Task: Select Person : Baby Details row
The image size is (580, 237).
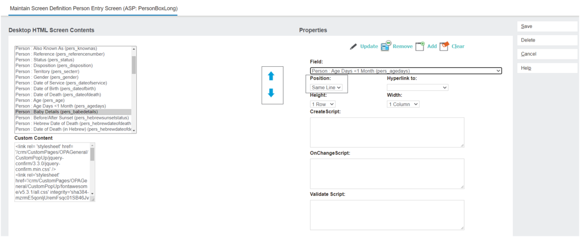Action: [73, 111]
